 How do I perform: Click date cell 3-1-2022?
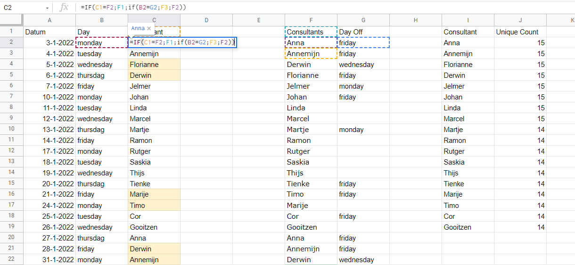49,43
